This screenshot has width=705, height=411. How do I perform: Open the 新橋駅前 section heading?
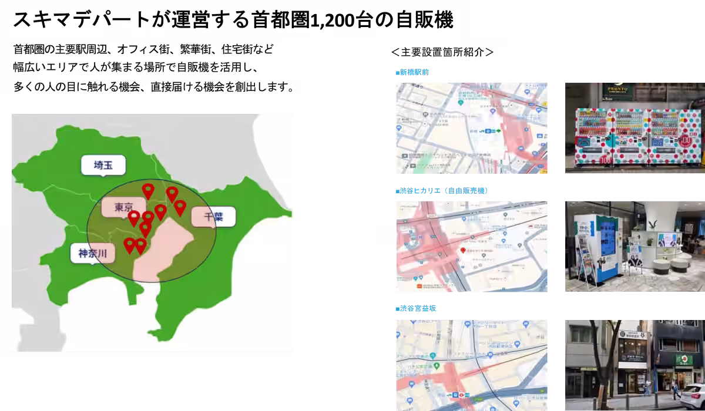[412, 73]
